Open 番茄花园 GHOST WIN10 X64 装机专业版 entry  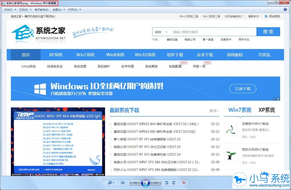coord(156,124)
